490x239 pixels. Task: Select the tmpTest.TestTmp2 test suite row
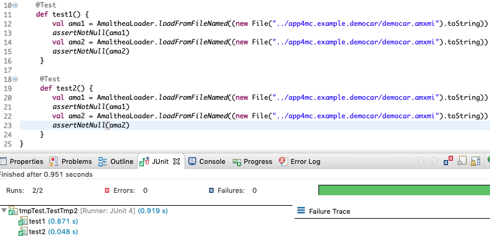pos(88,211)
